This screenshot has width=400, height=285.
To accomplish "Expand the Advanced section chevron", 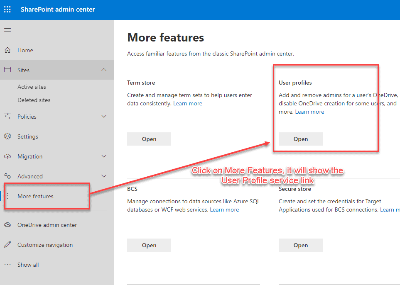I will pos(104,176).
